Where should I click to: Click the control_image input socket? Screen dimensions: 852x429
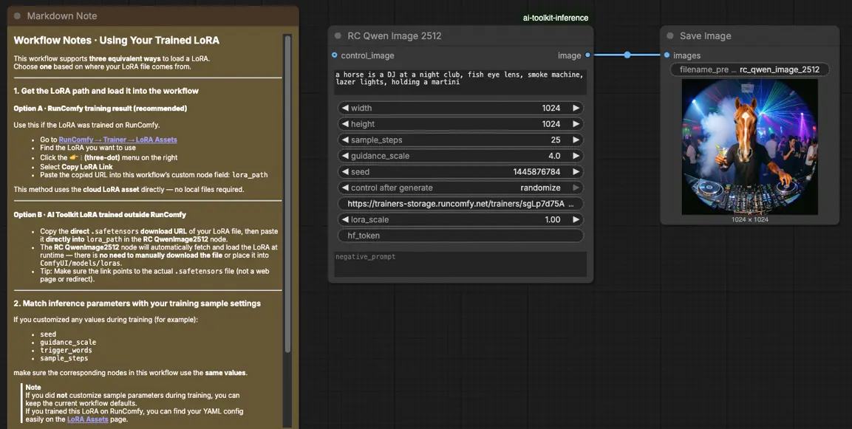click(x=334, y=55)
